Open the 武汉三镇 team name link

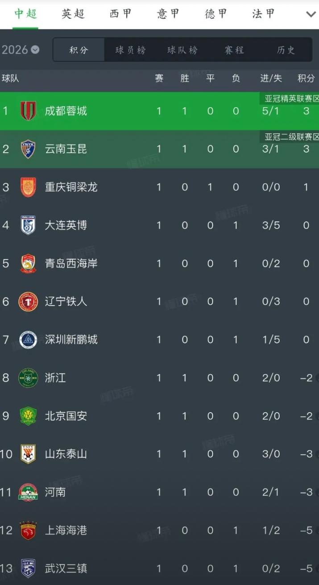click(x=66, y=568)
